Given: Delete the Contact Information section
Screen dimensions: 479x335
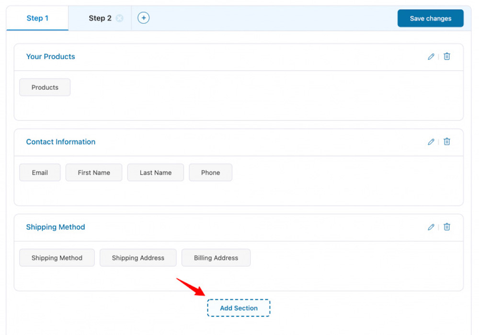Looking at the screenshot, I should [x=446, y=142].
